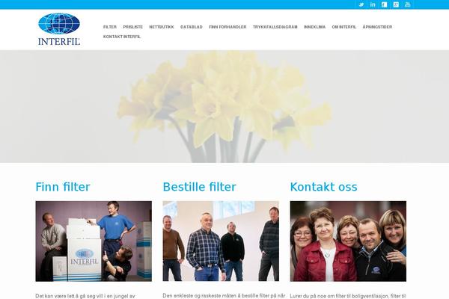Viewport: 449px width, 299px height.
Task: Open the Nettbutikk menu item
Action: (x=162, y=27)
